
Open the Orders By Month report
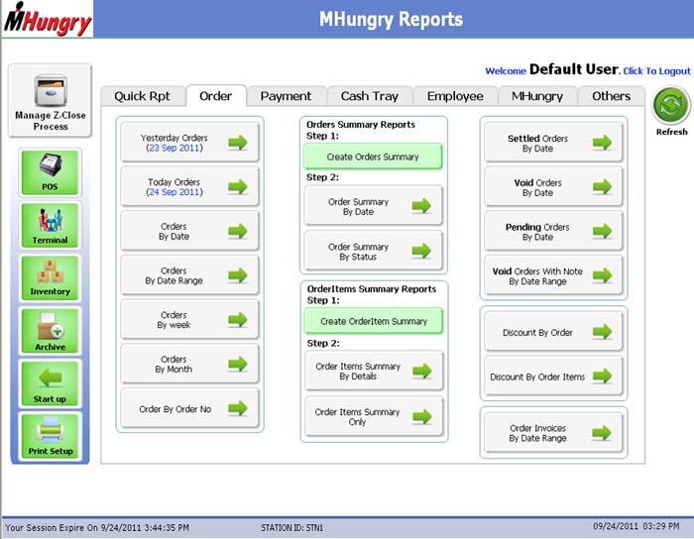pos(190,364)
